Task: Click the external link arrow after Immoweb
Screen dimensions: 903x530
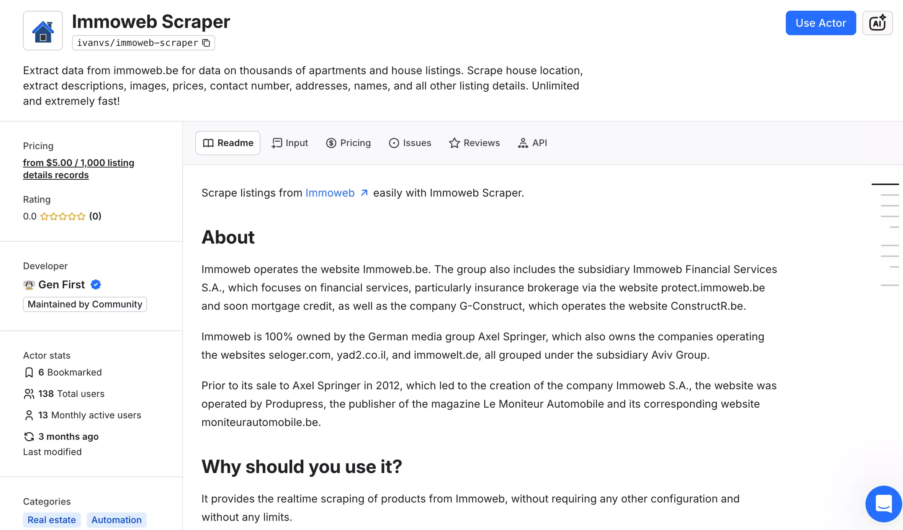Action: click(364, 193)
